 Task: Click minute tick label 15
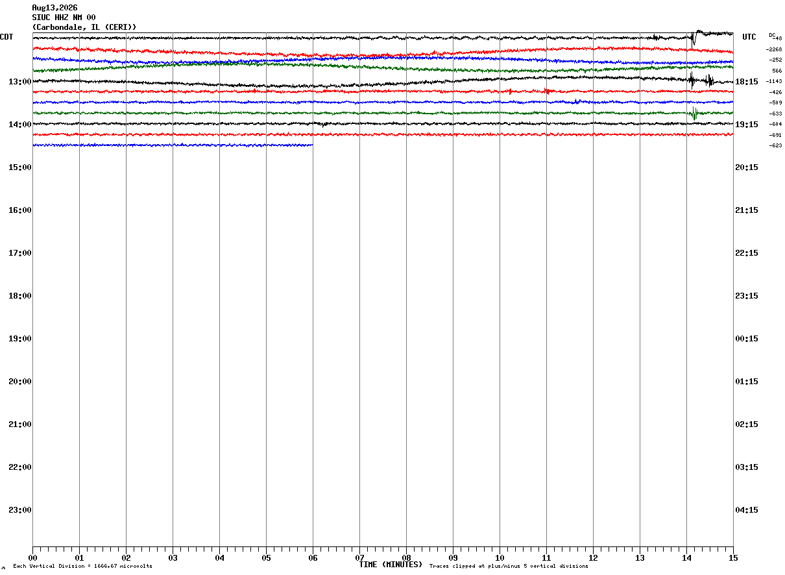point(733,558)
